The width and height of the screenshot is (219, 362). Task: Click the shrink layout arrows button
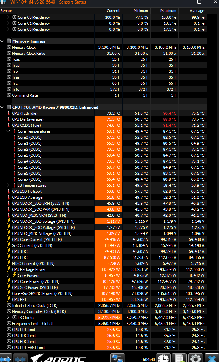[20, 357]
